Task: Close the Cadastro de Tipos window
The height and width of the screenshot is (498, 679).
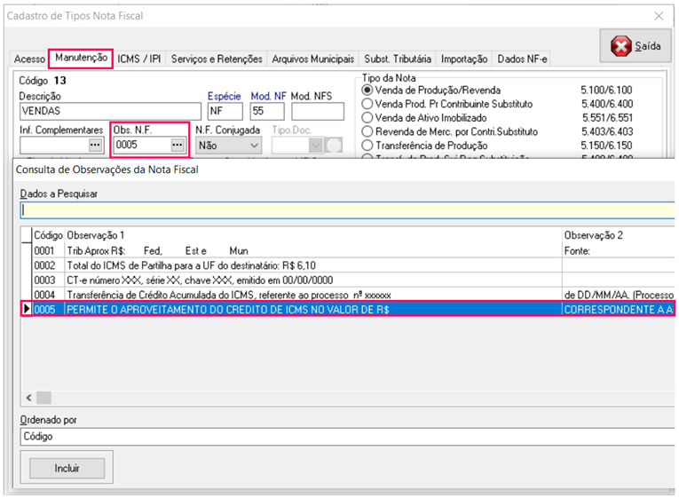Action: coord(659,16)
